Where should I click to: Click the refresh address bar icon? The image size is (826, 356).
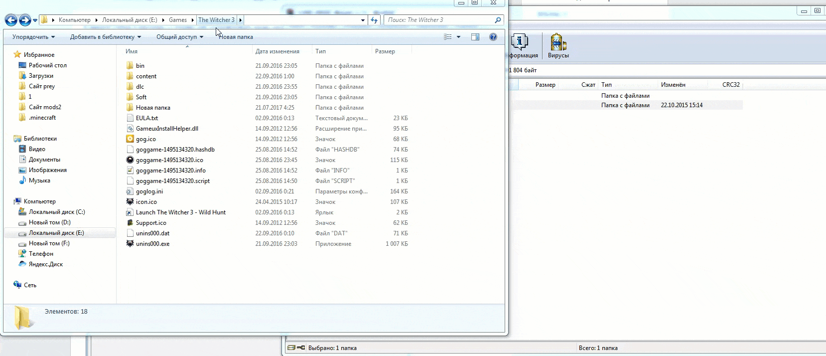tap(374, 20)
